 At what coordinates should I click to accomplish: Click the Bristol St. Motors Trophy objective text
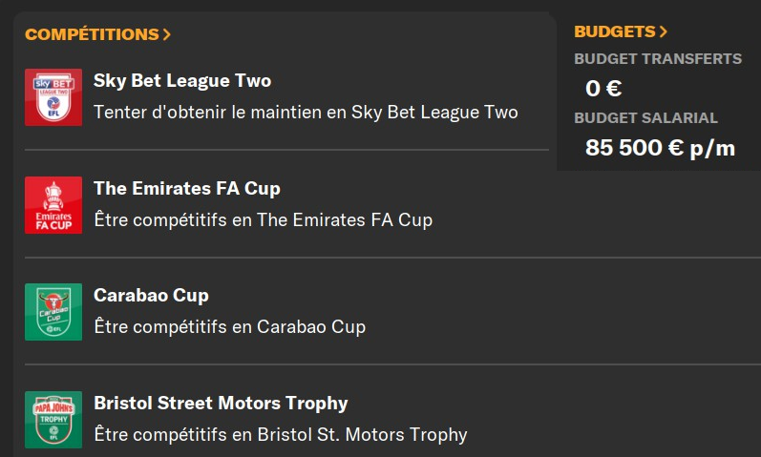(x=281, y=435)
